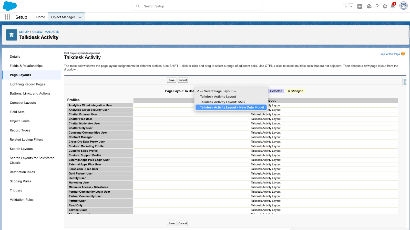Click the Salesforce cloud logo
Image resolution: width=410 pixels, height=230 pixels.
10,6
